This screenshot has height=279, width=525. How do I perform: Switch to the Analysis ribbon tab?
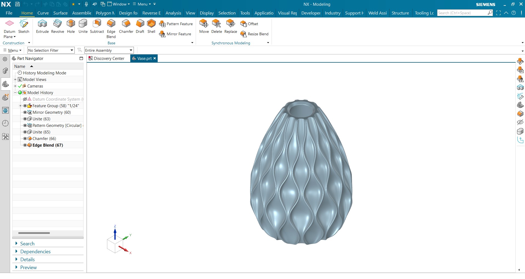(173, 13)
